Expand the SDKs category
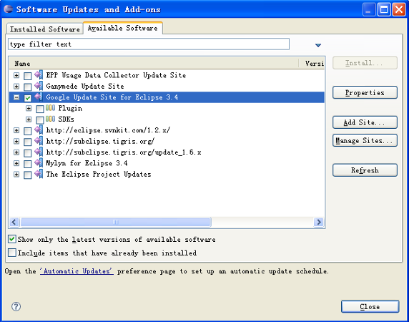409x322 pixels. 29,119
